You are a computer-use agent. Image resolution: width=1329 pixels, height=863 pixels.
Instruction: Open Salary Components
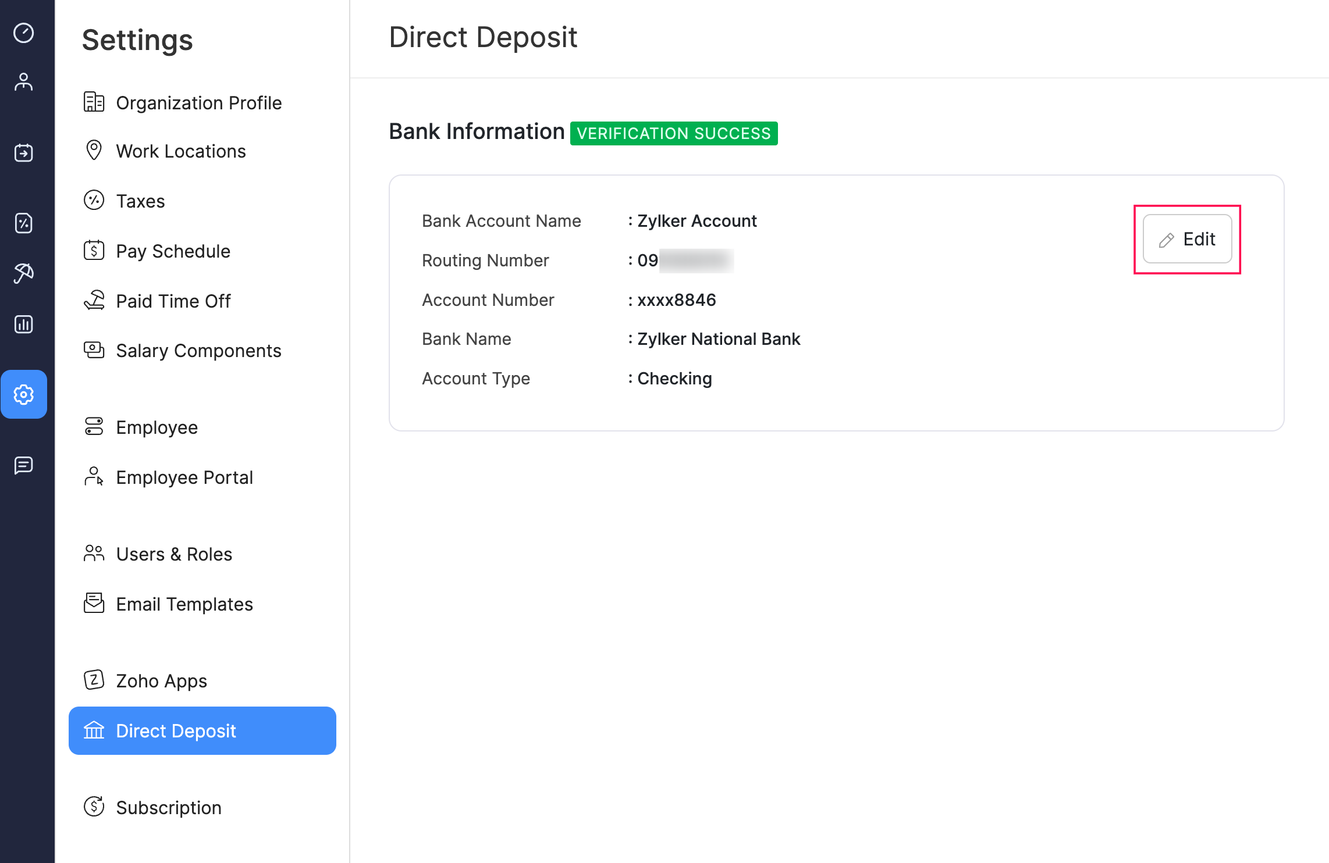[x=198, y=351]
